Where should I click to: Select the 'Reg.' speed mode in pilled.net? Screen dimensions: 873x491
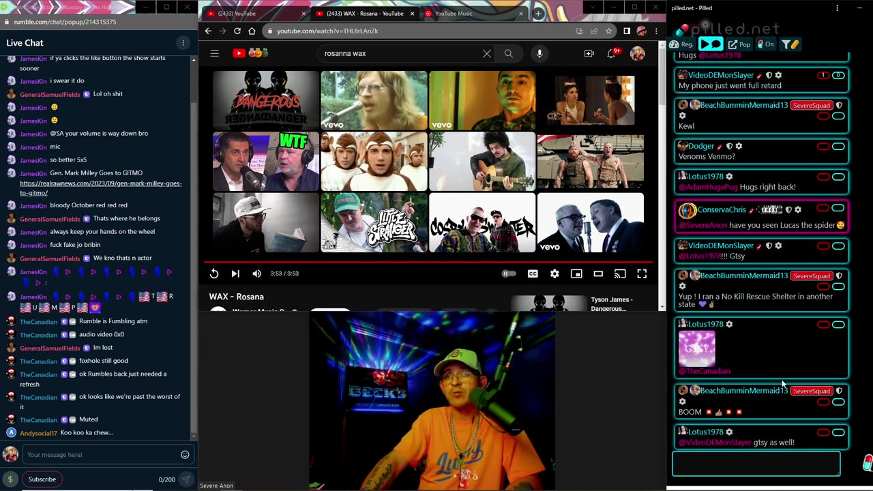point(681,44)
